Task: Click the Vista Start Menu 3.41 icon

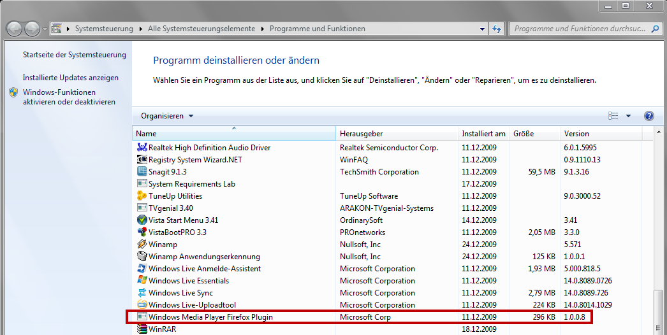Action: [x=142, y=220]
